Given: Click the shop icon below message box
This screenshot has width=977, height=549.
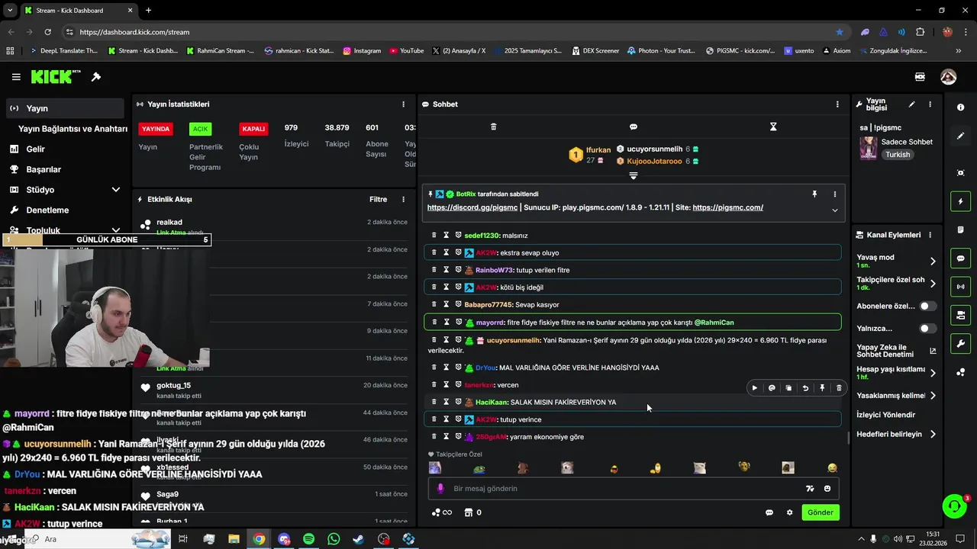Looking at the screenshot, I should tap(469, 512).
